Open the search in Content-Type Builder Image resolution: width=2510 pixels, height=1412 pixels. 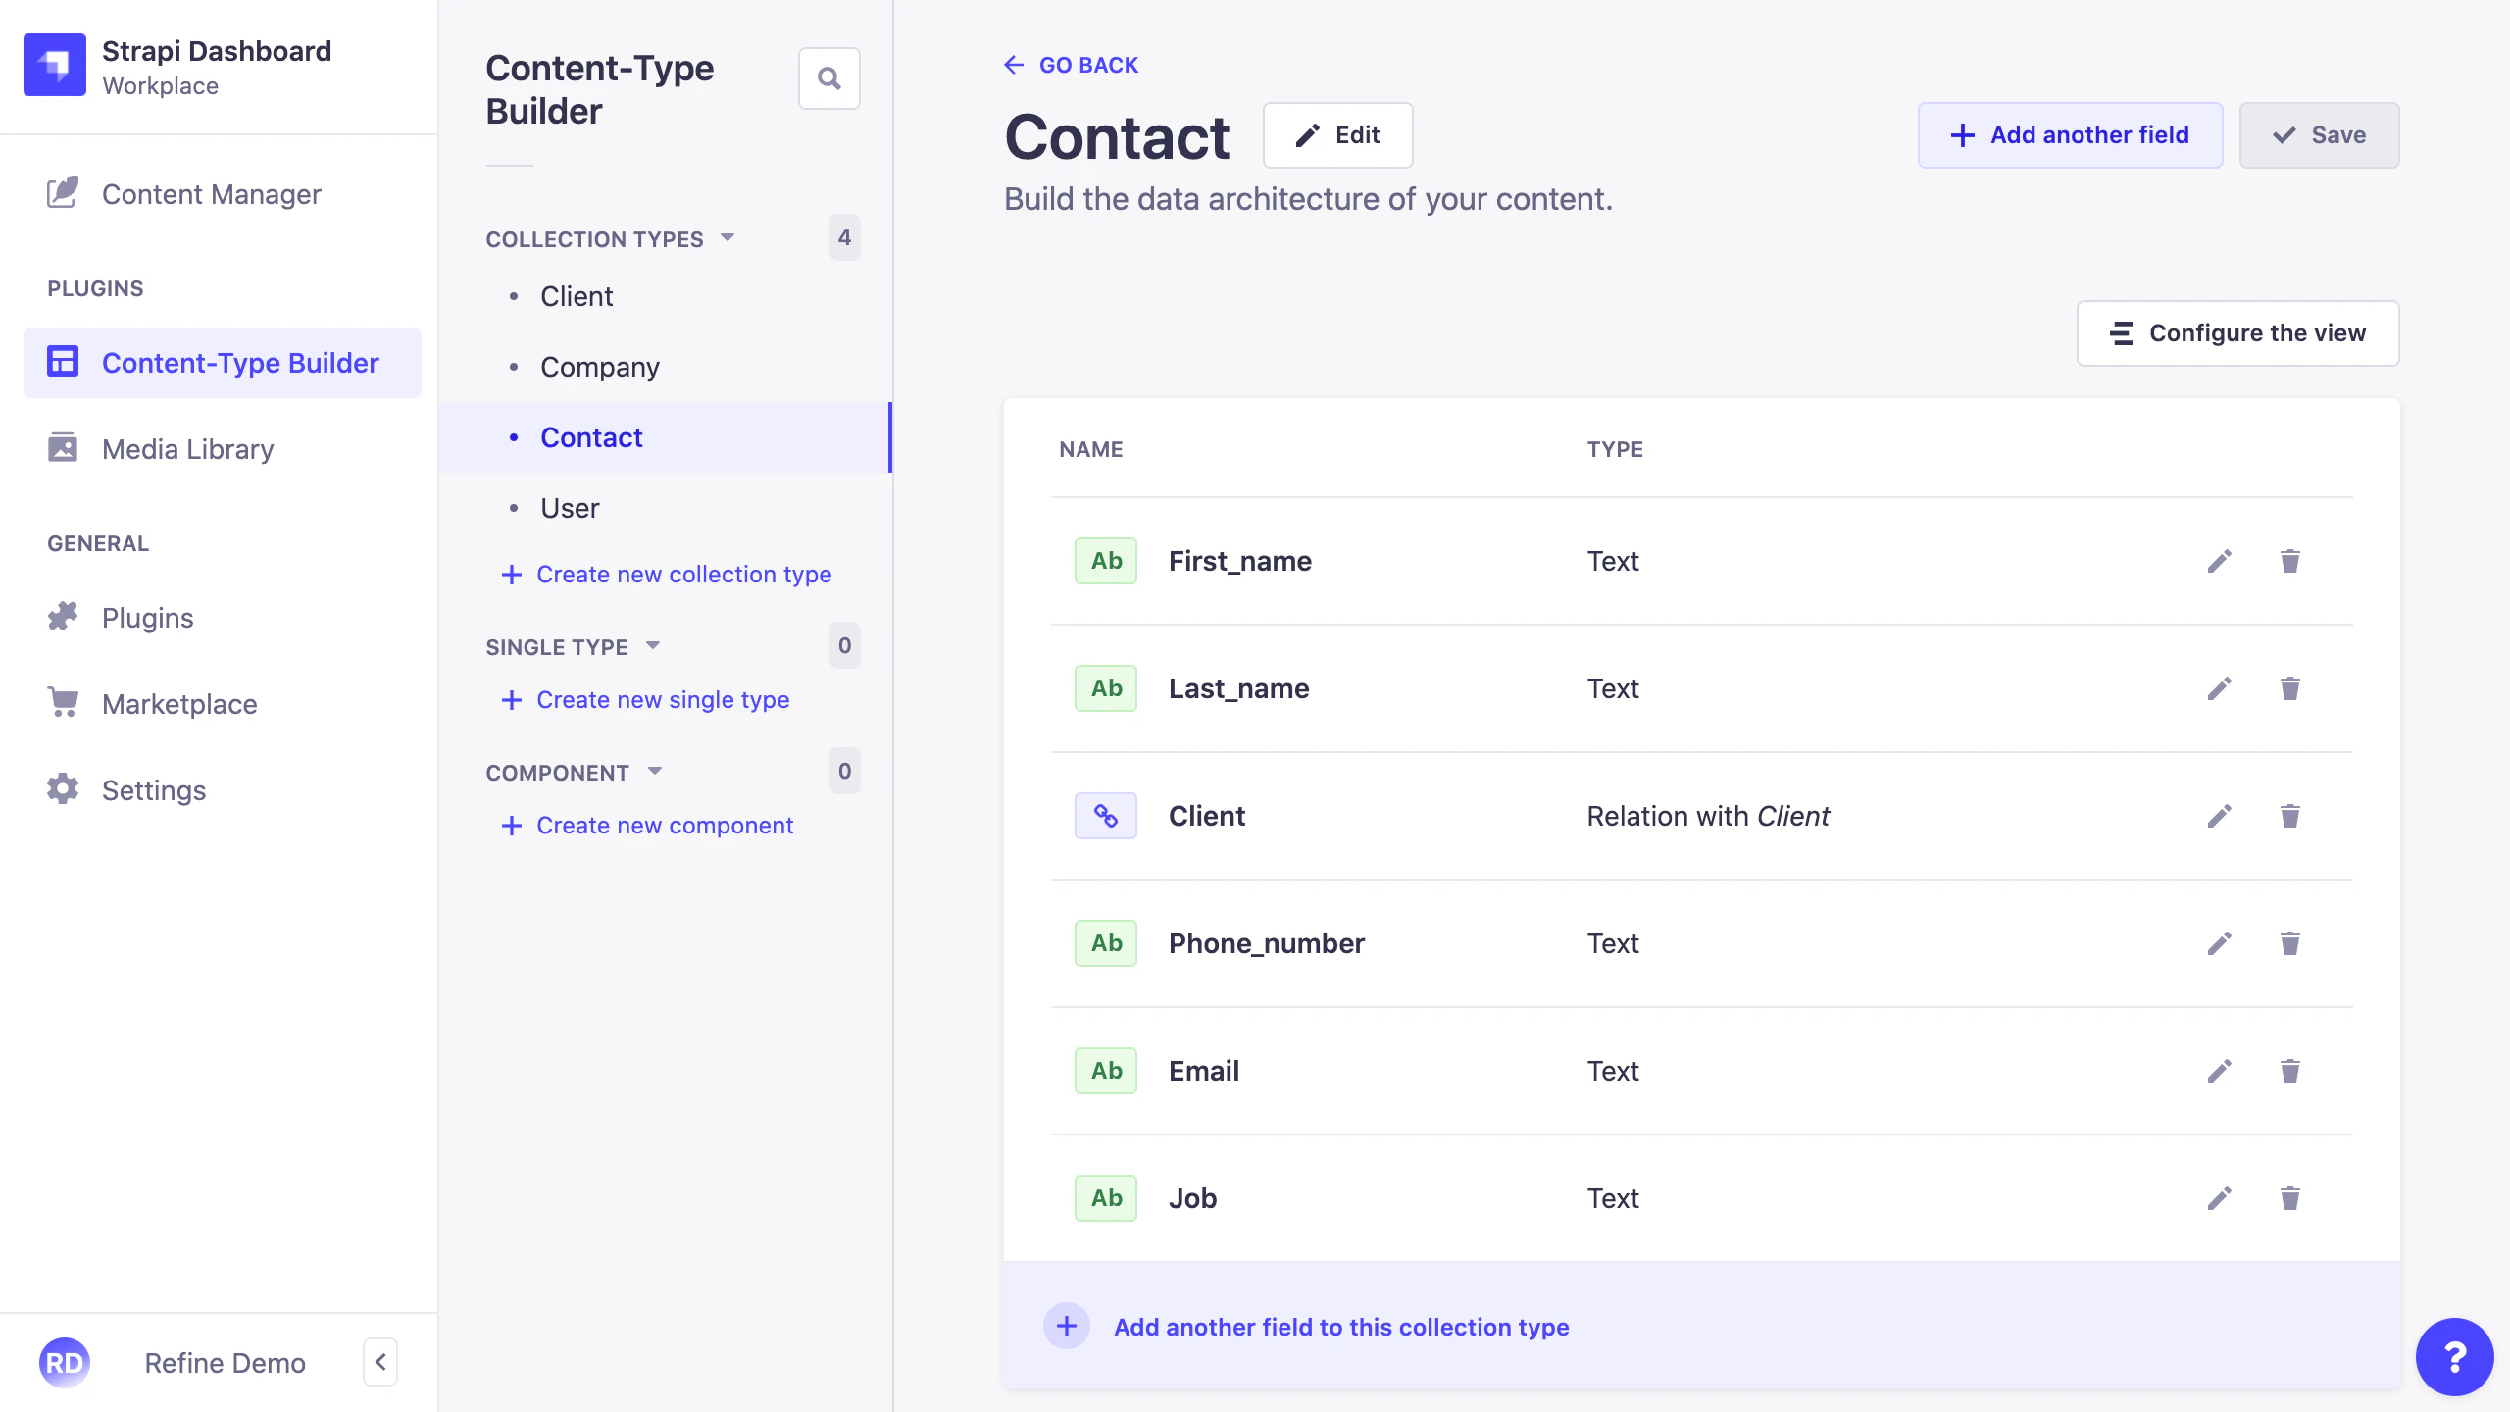(829, 77)
